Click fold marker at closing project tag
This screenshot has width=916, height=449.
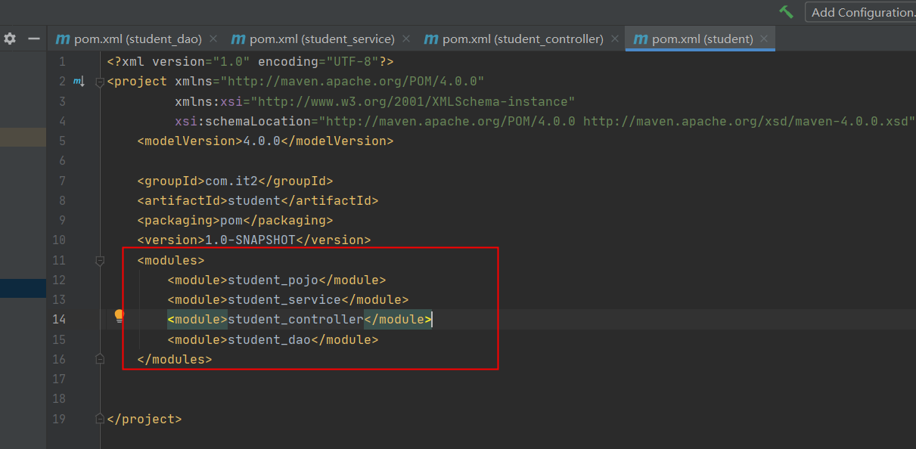click(x=99, y=418)
